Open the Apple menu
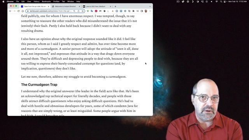This screenshot has height=140, width=249. point(4,2)
